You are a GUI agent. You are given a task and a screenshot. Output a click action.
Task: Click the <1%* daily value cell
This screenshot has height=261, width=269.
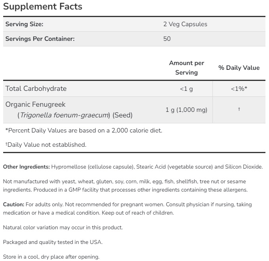239,89
